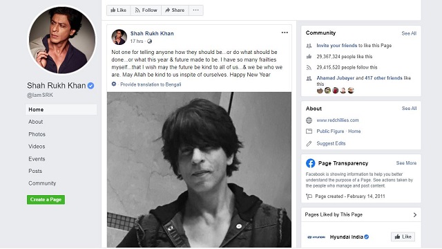This screenshot has width=442, height=249.
Task: Click the blue verified badge near page name
Action: point(90,86)
